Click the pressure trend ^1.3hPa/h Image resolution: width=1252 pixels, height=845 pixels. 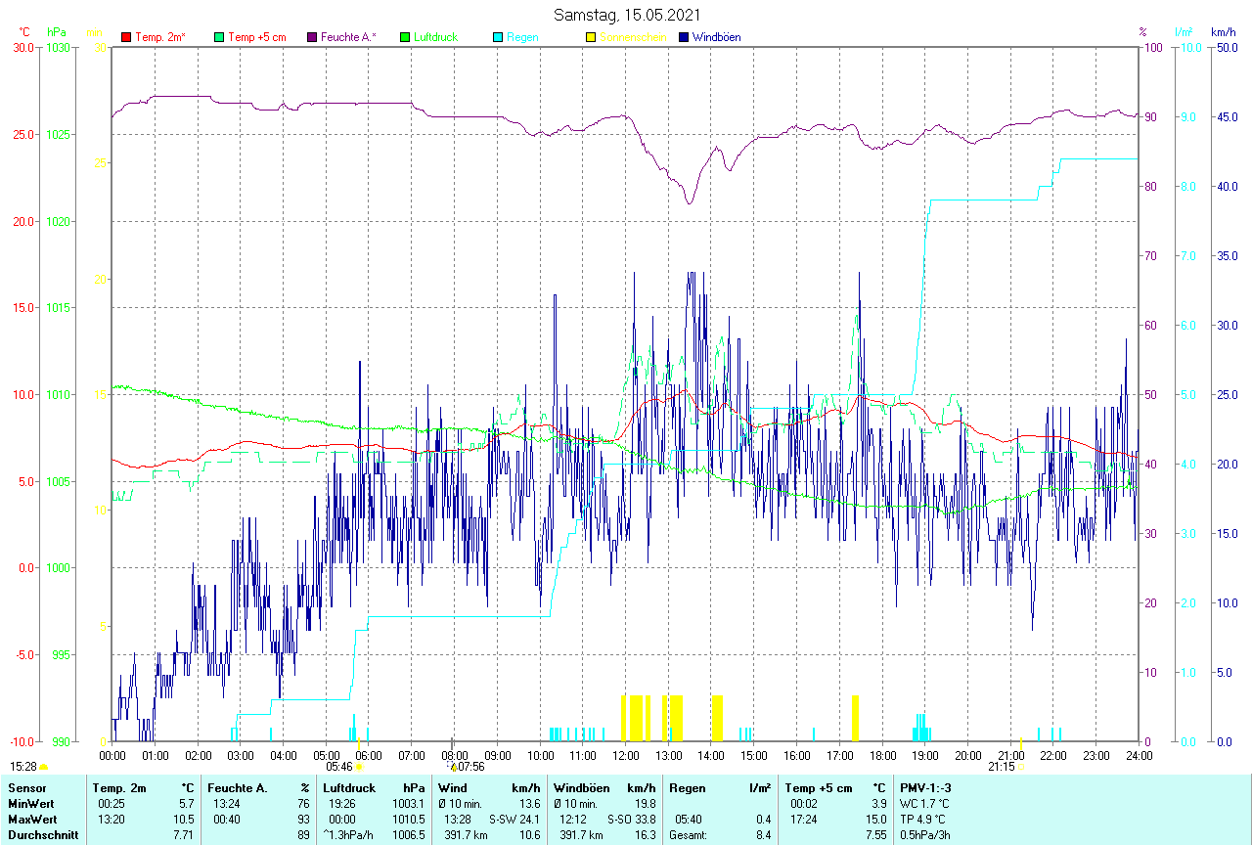tap(347, 834)
